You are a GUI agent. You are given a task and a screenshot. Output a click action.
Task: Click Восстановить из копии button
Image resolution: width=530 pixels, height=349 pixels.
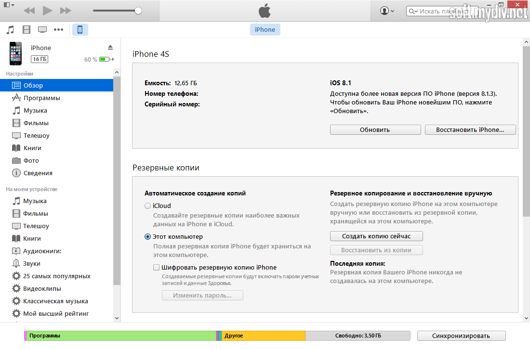click(x=376, y=250)
